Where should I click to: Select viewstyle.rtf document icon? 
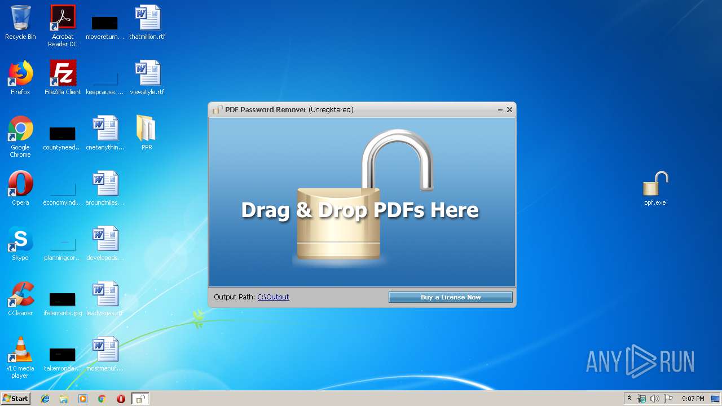pyautogui.click(x=147, y=78)
